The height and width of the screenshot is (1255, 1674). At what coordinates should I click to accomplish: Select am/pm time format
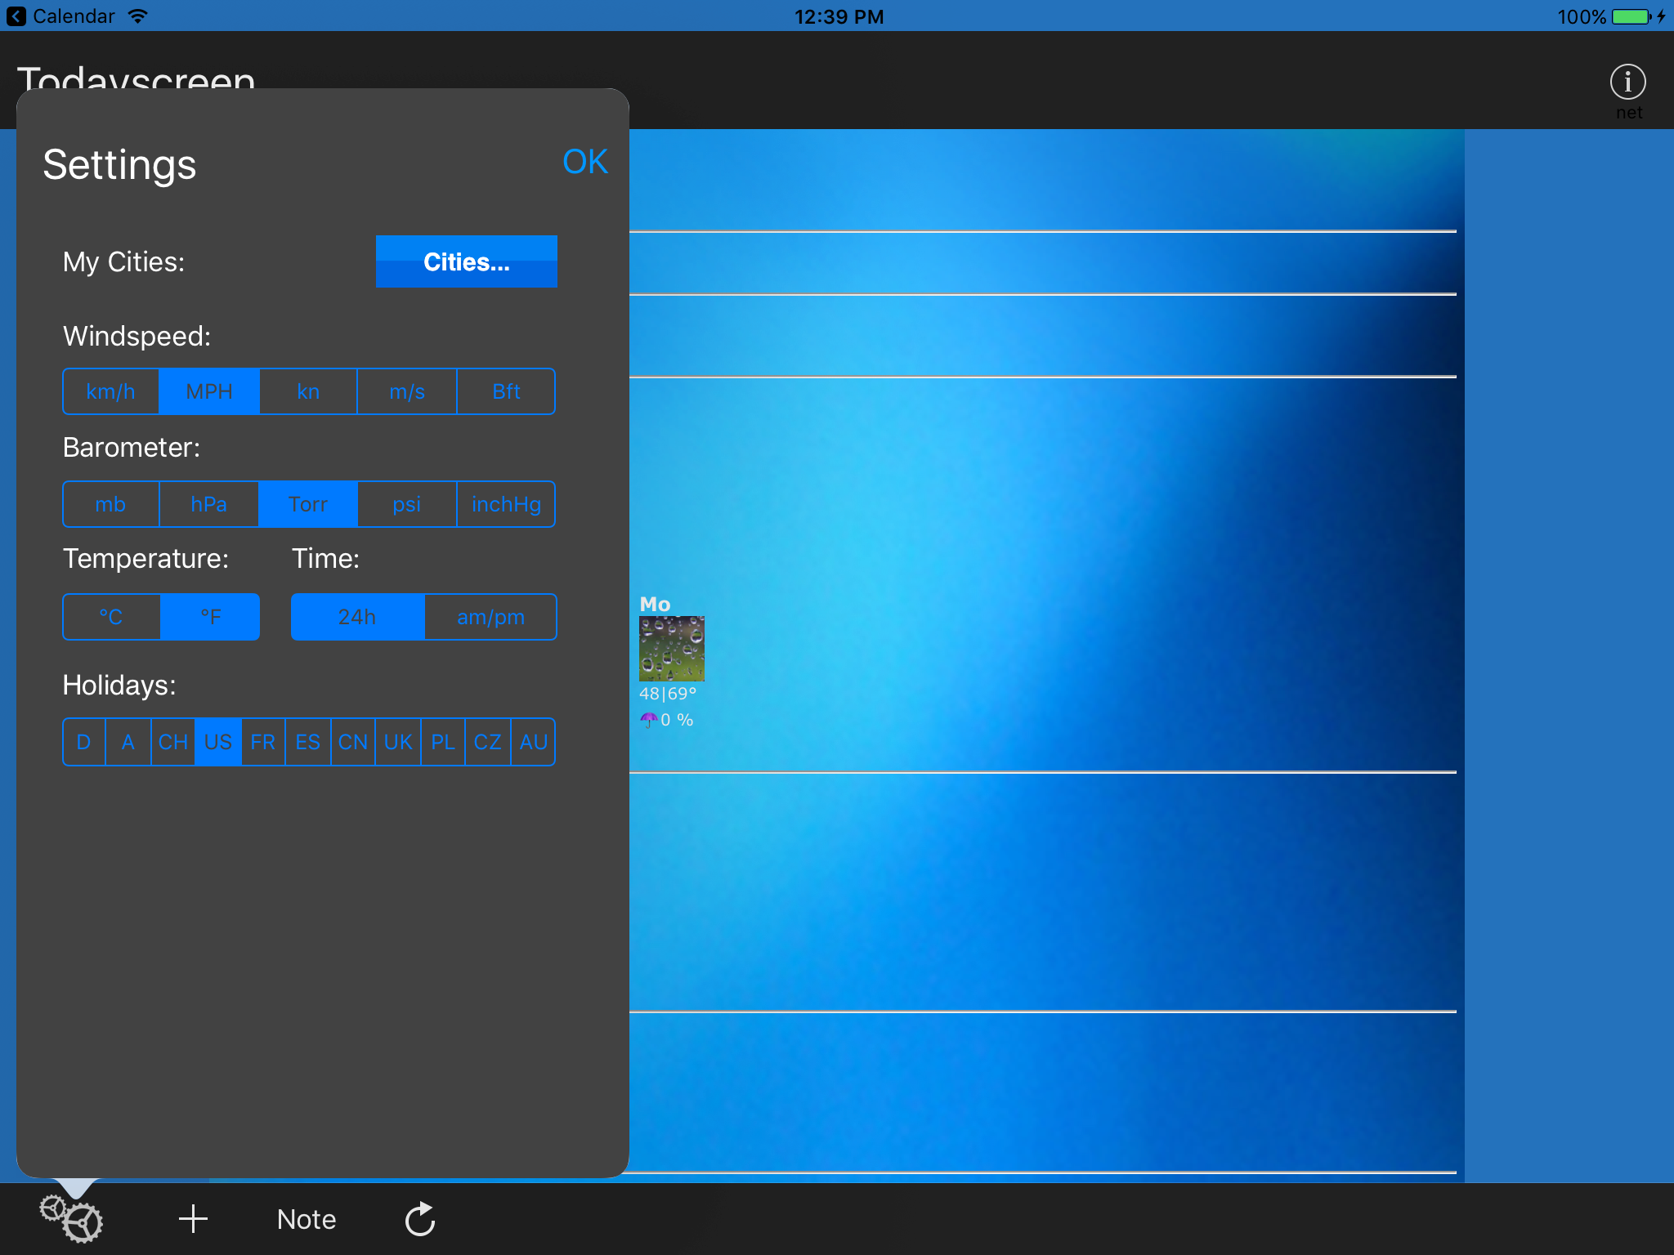[x=490, y=617]
